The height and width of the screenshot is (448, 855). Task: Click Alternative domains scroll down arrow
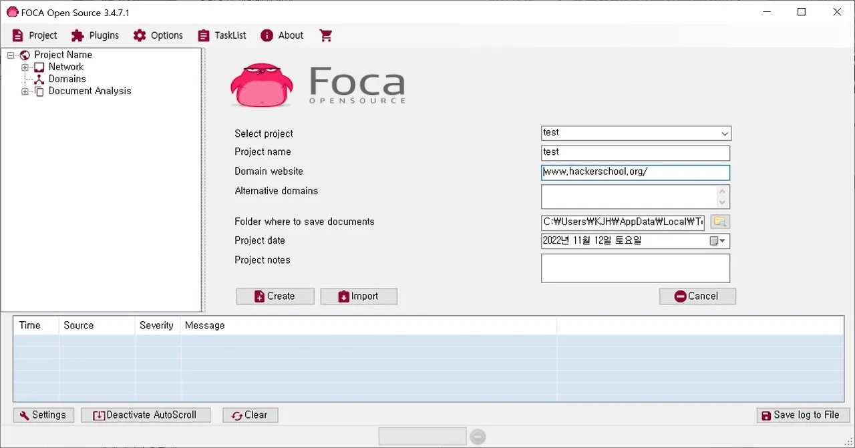722,202
